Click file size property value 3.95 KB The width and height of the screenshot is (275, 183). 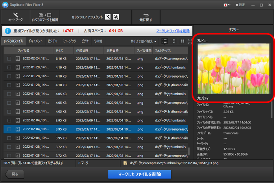[x=228, y=112]
